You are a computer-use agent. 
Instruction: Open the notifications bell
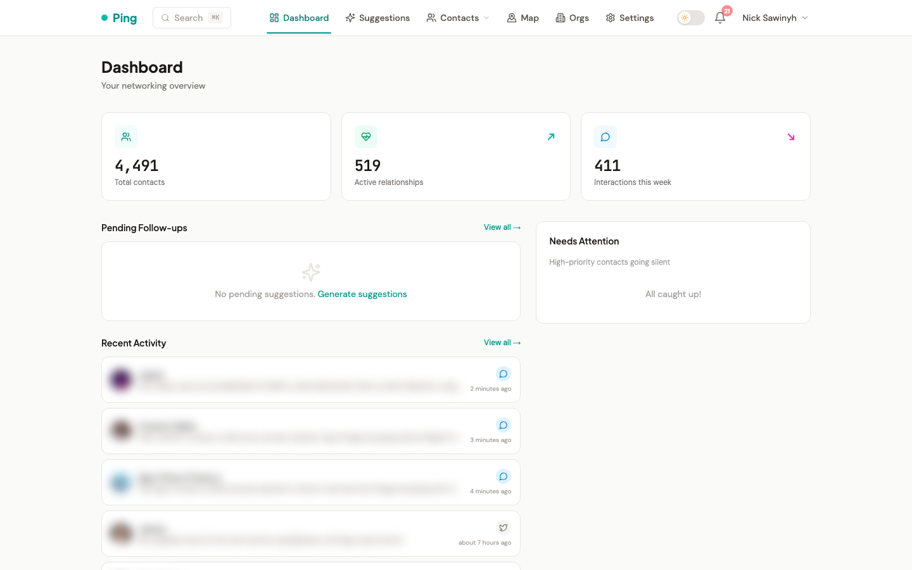click(x=720, y=18)
